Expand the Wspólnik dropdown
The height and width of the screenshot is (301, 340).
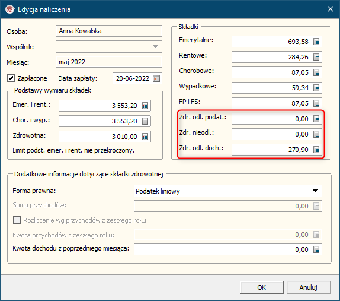[x=155, y=46]
